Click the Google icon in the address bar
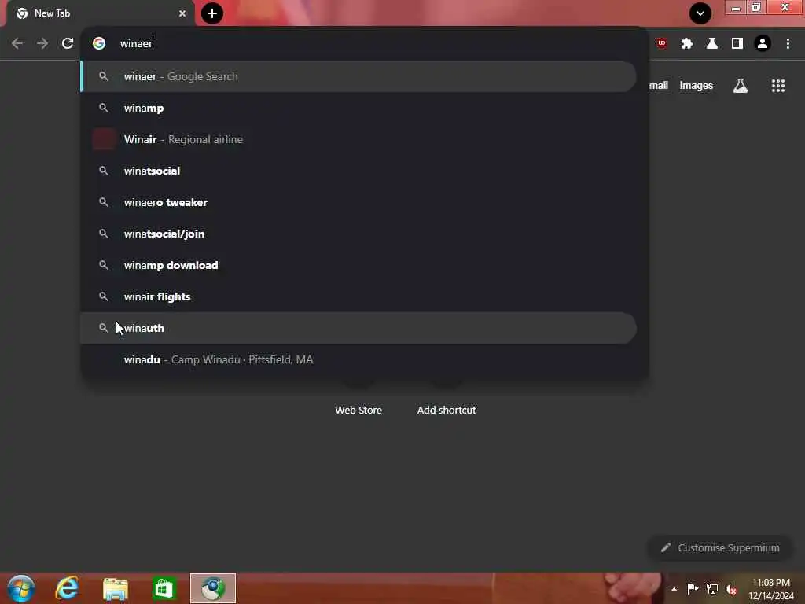Image resolution: width=805 pixels, height=604 pixels. coord(99,44)
